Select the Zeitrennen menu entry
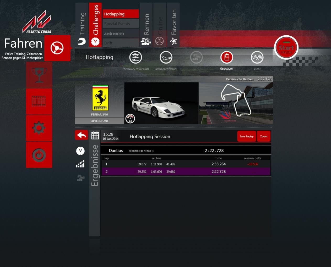The height and width of the screenshot is (267, 331). 121,33
